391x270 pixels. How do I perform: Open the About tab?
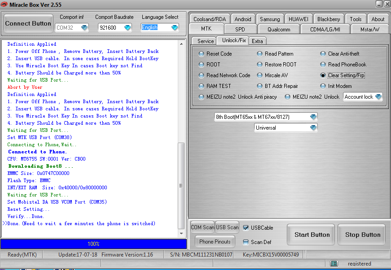[378, 19]
